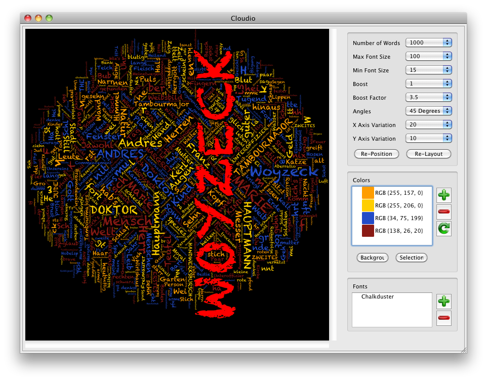487x381 pixels.
Task: Open the Min Font Size combo box
Action: pos(428,70)
